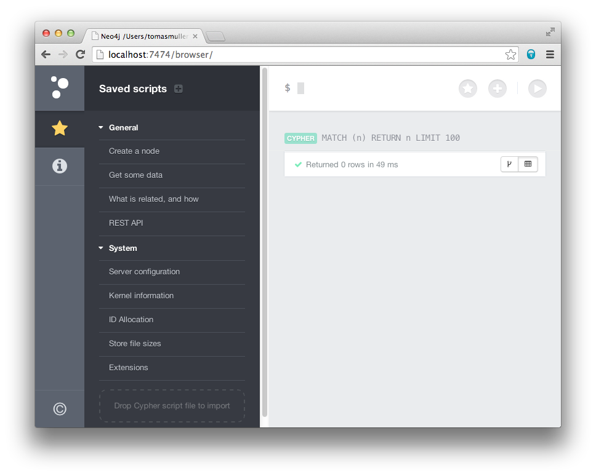Click the Drop Cypher script file import area
This screenshot has height=476, width=596.
(172, 406)
